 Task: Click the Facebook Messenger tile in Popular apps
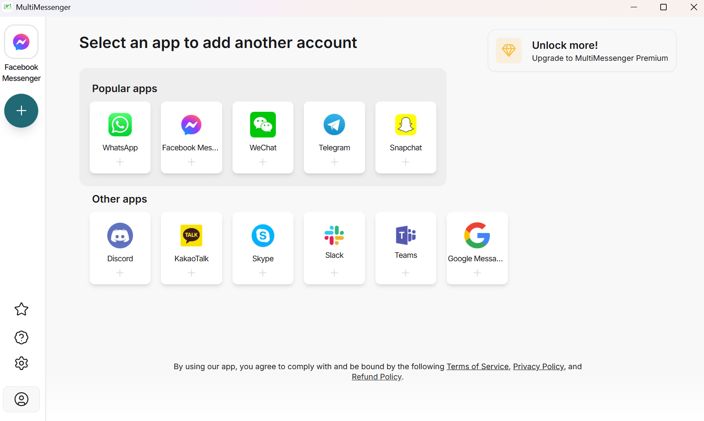tap(191, 137)
